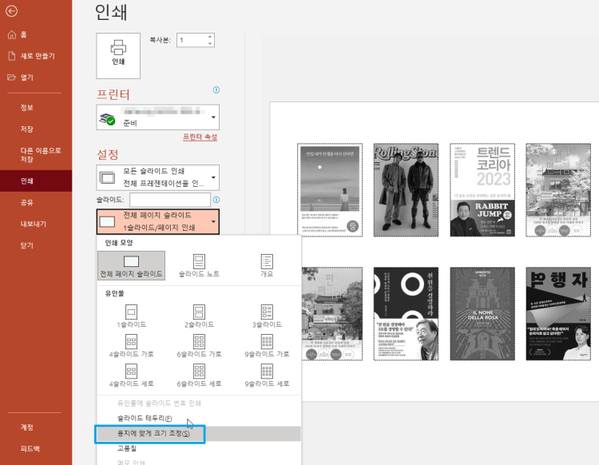The height and width of the screenshot is (465, 599).
Task: Click the 역행자 book cover thumbnail
Action: [558, 314]
